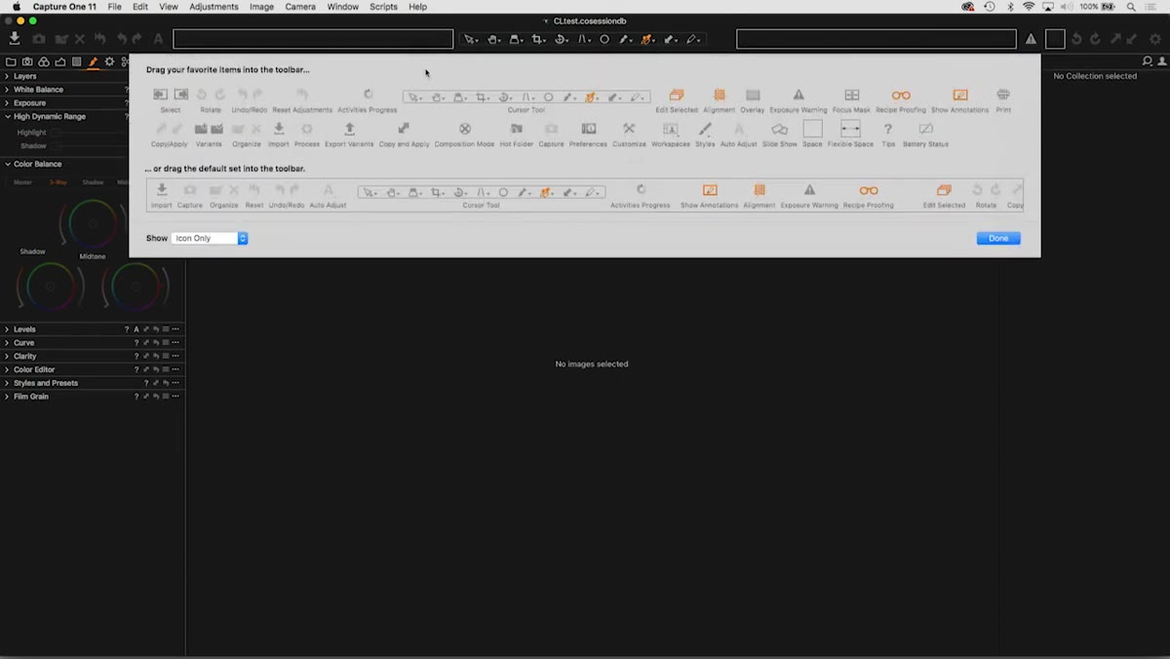Click the Import arrow icon in the main toolbar
Screen dimensions: 1170x659
tap(14, 39)
